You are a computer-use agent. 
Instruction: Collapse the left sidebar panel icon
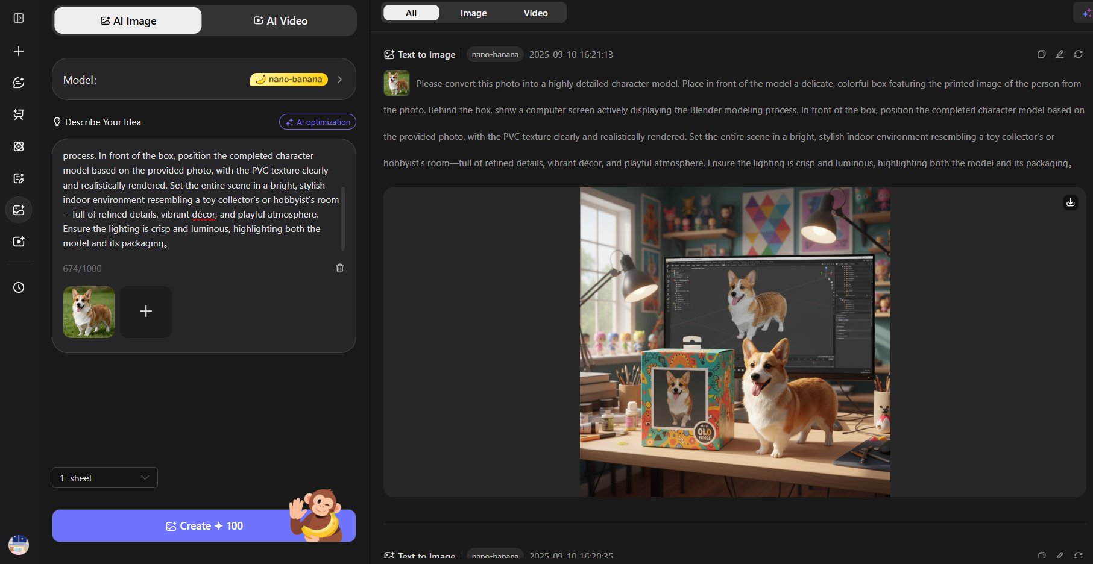pyautogui.click(x=19, y=18)
